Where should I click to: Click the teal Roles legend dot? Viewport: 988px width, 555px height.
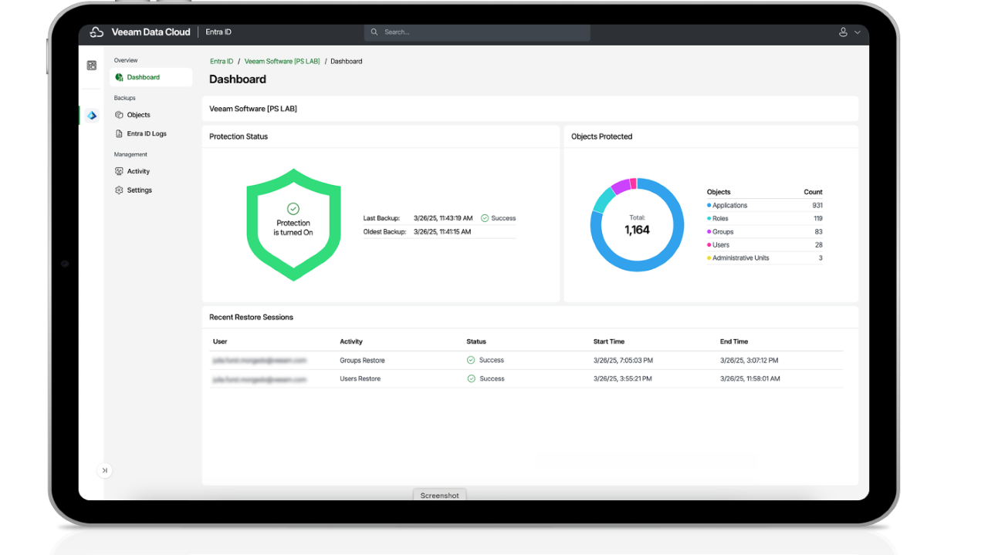click(x=709, y=219)
